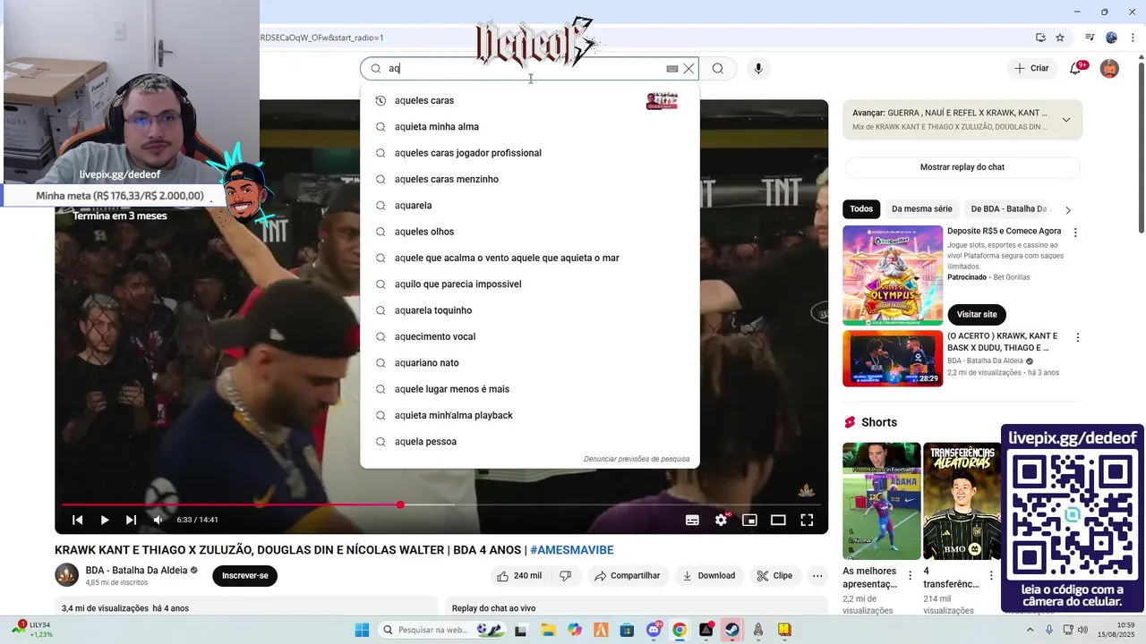Select suggestion "aqueles caras" from history
Viewport: 1146px width, 644px height.
[x=529, y=100]
